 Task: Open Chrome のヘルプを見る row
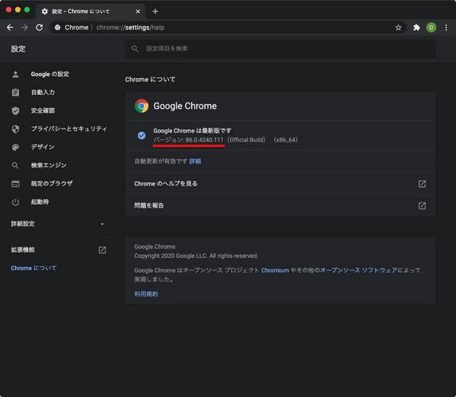(280, 184)
